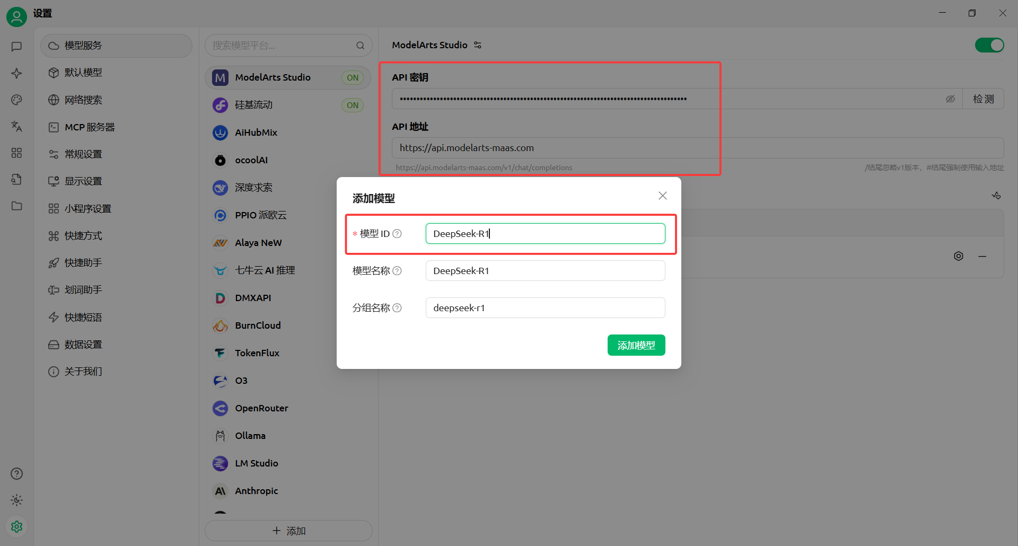Open the 划词助手 settings section

(116, 290)
